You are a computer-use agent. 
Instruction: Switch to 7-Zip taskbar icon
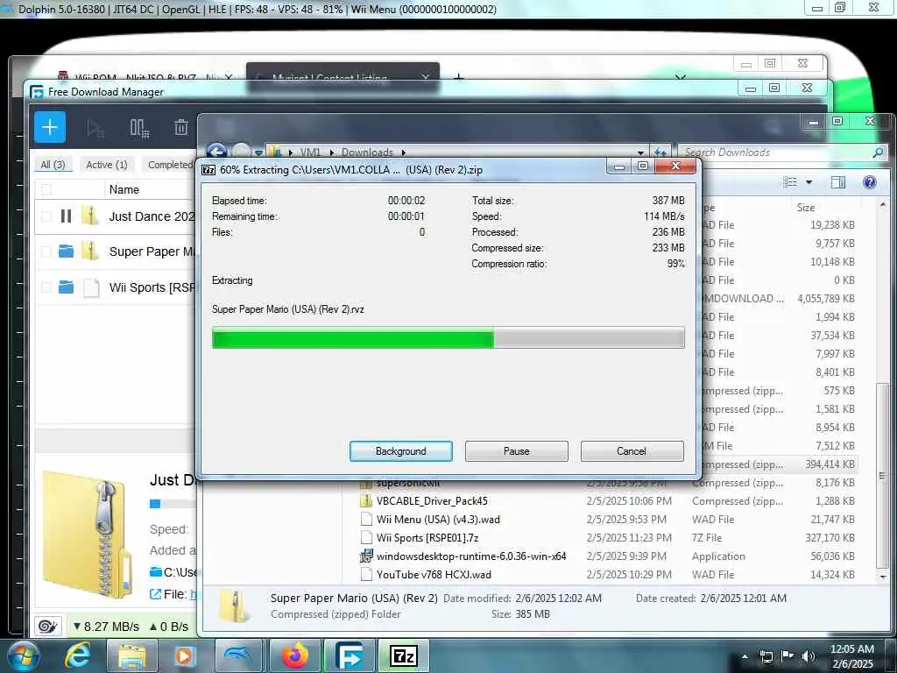point(404,655)
